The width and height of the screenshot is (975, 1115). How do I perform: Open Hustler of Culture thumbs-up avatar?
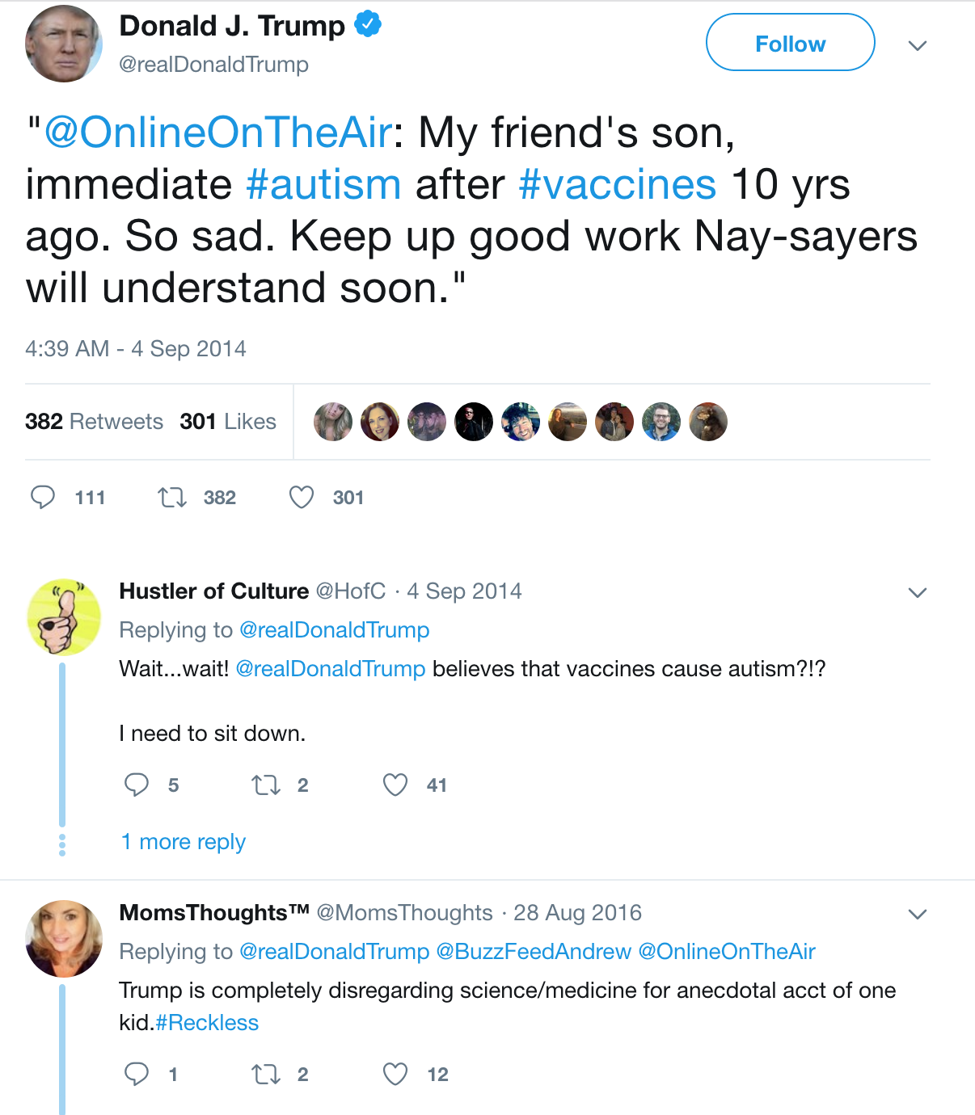click(x=64, y=616)
